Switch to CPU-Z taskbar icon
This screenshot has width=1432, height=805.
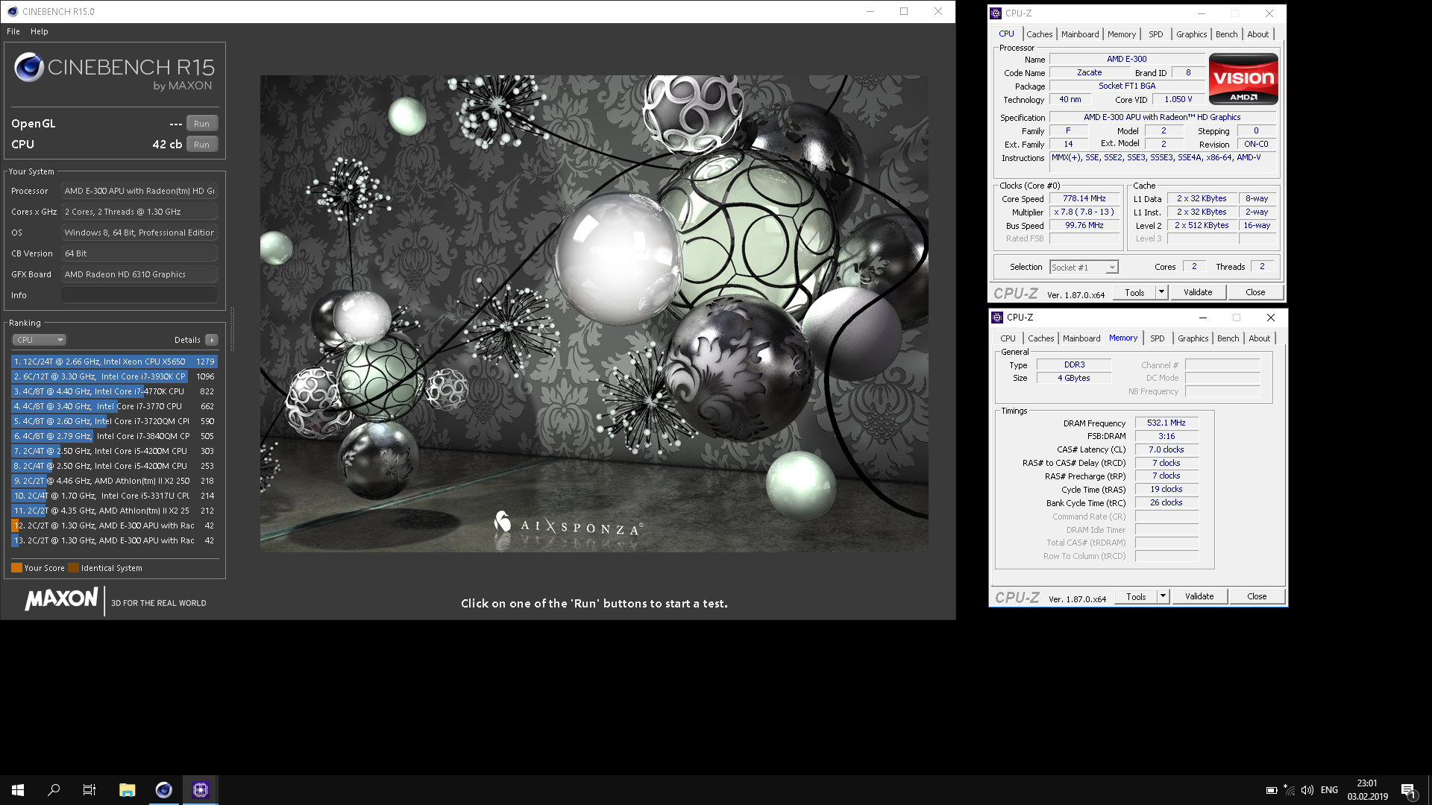[200, 790]
